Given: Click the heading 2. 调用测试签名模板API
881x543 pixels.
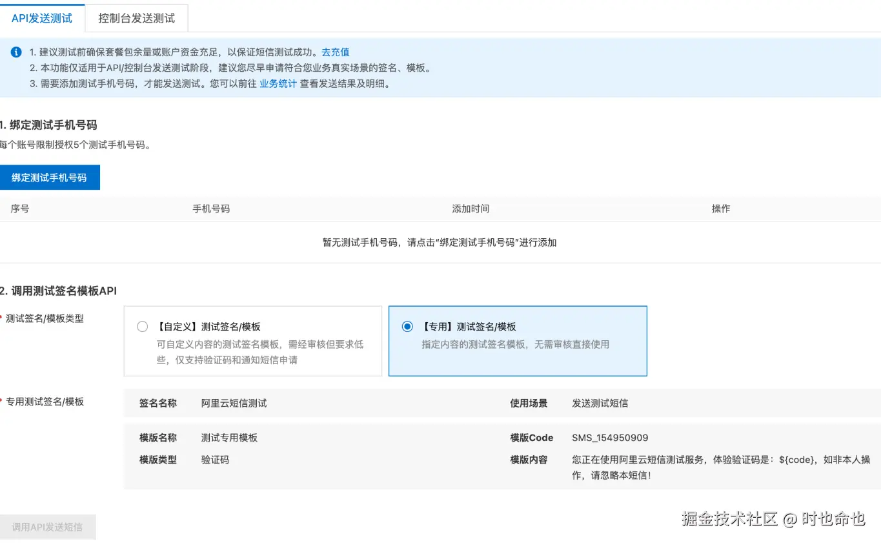Looking at the screenshot, I should pos(58,291).
